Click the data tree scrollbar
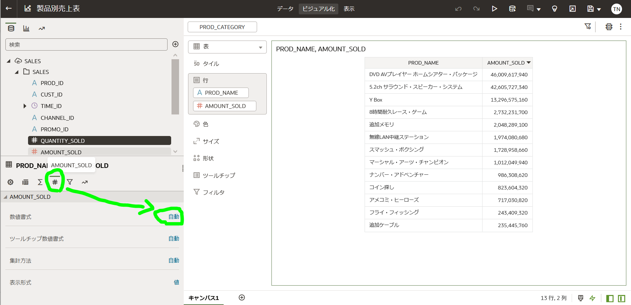631x305 pixels. 175,87
